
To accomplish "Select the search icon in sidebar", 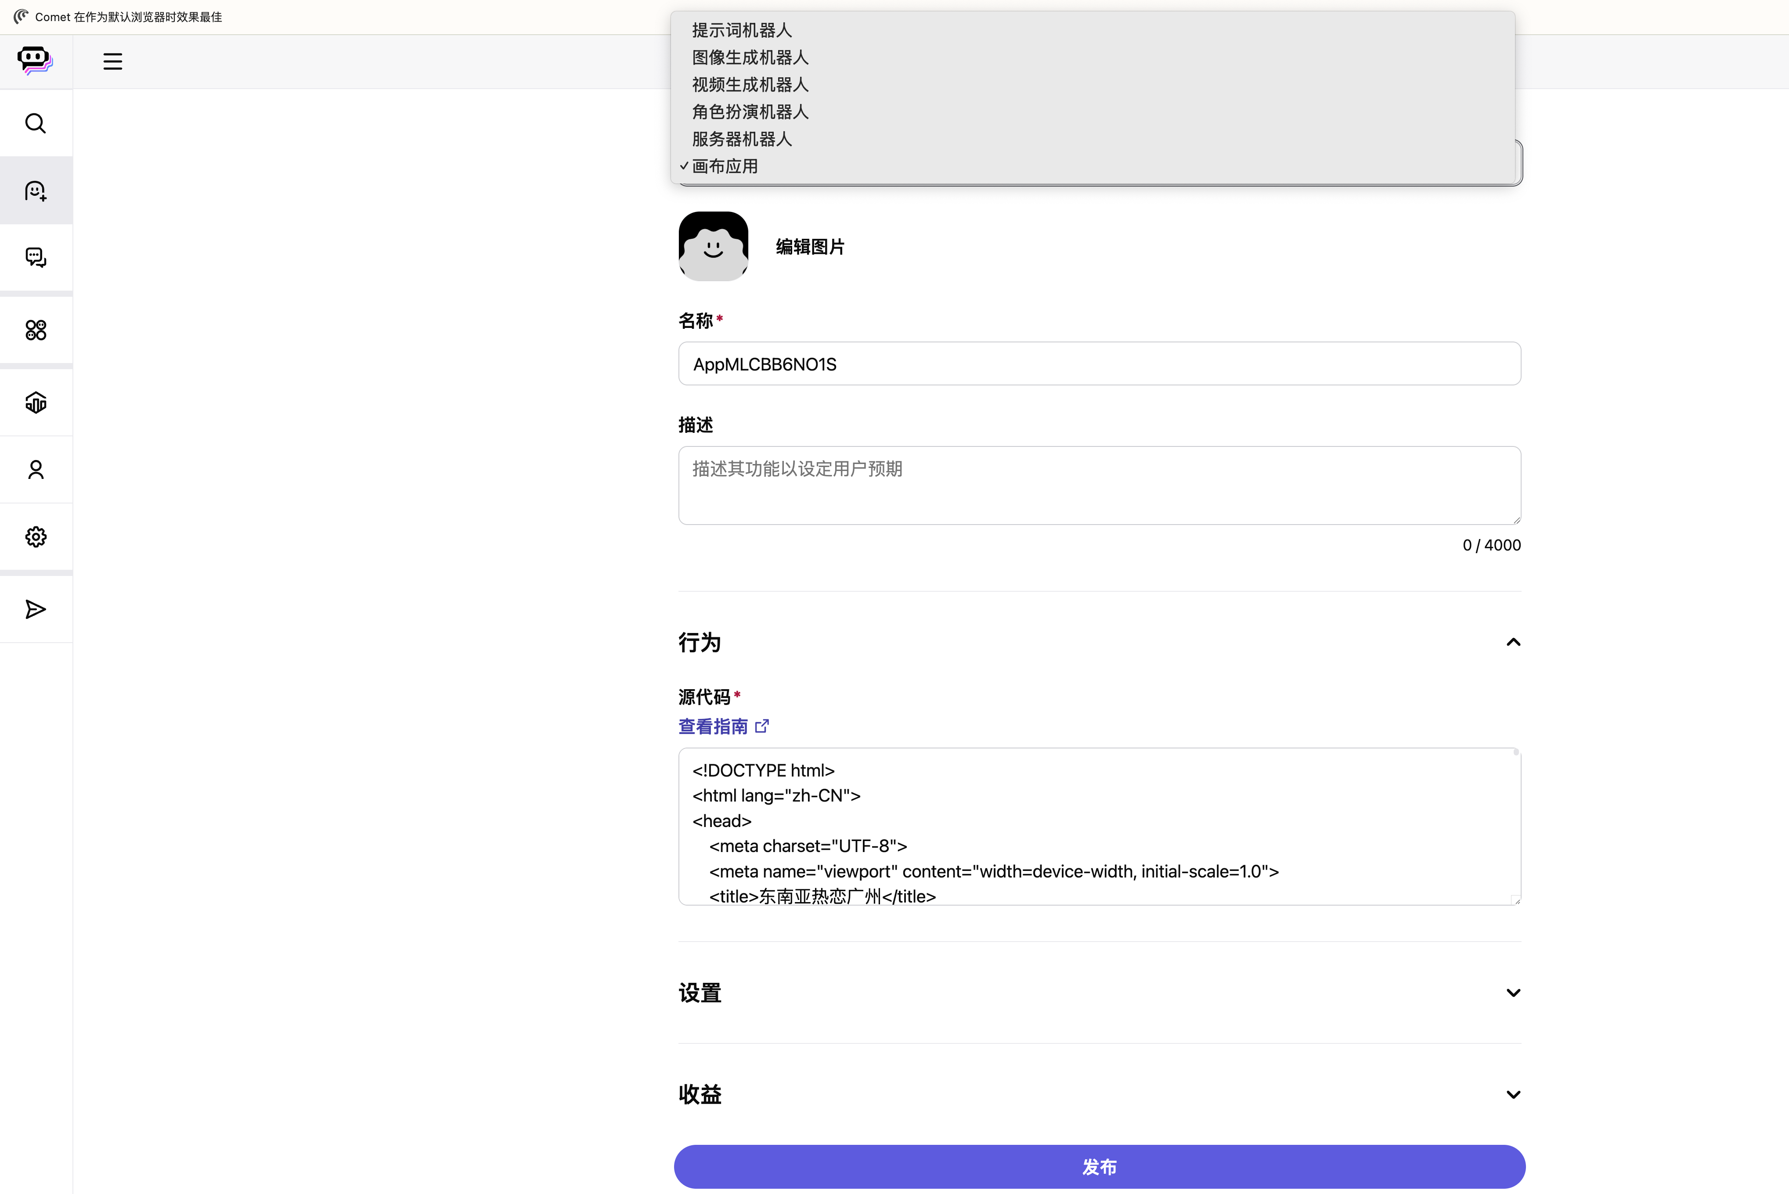I will 35,122.
